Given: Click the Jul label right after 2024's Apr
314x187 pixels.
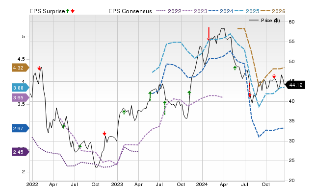Looking at the screenshot, I should [x=244, y=184].
